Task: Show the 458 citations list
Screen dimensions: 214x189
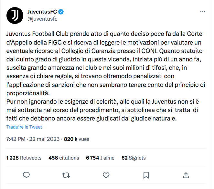Action: point(64,158)
